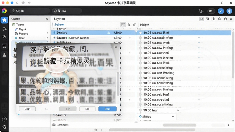Close the Croiine side panel
This screenshot has height=132, width=235.
47,19
